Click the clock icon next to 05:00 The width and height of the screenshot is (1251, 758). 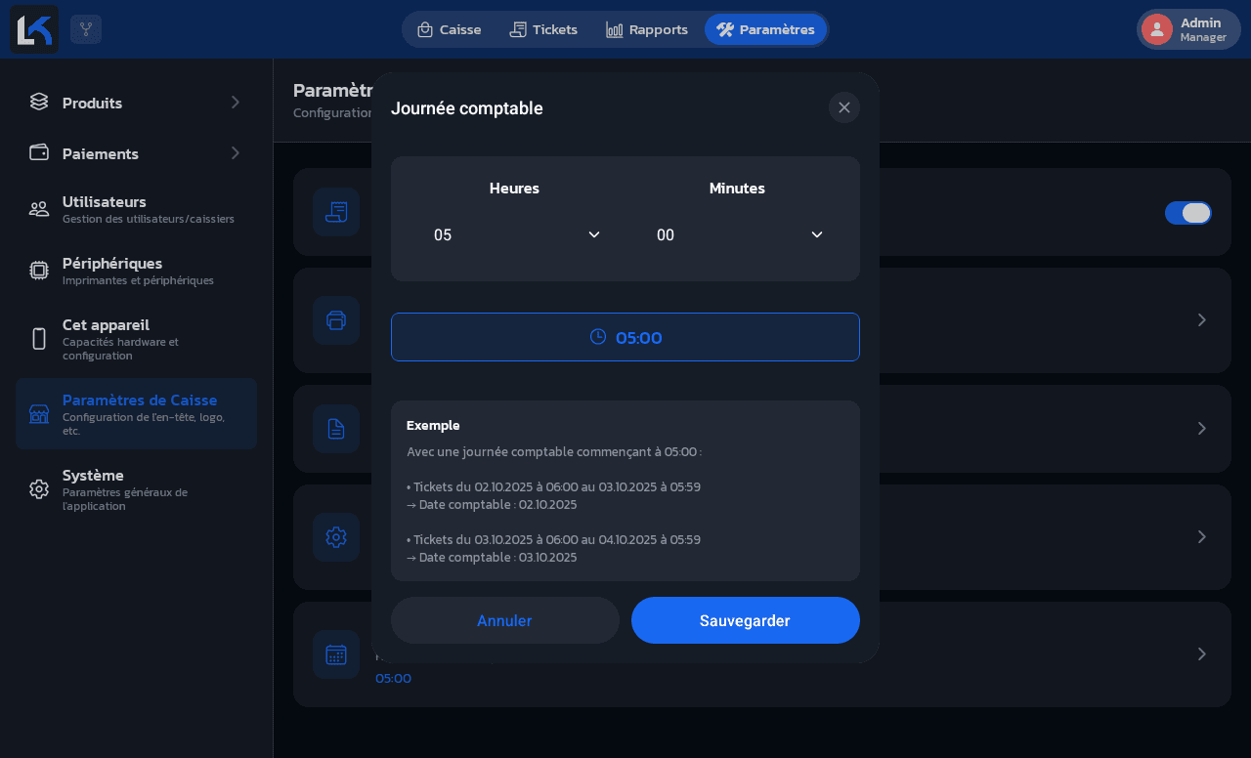pos(598,337)
